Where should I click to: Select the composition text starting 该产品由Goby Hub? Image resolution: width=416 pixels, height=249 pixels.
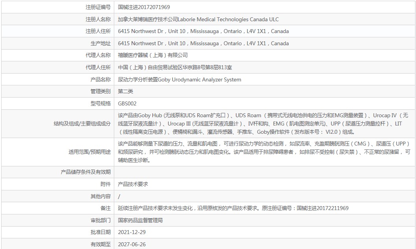point(263,124)
